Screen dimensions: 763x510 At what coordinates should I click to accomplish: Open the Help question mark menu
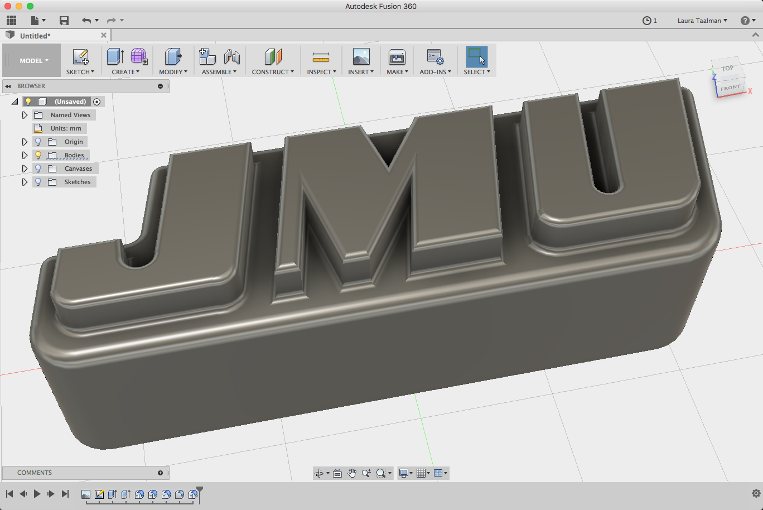coord(747,21)
